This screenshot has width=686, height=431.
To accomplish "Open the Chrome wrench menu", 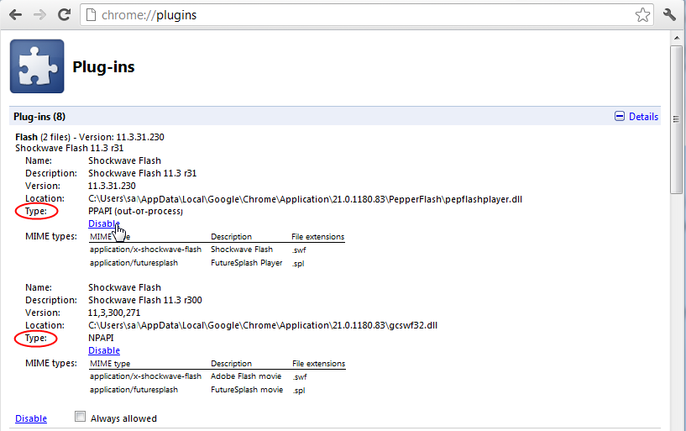I will [x=669, y=15].
